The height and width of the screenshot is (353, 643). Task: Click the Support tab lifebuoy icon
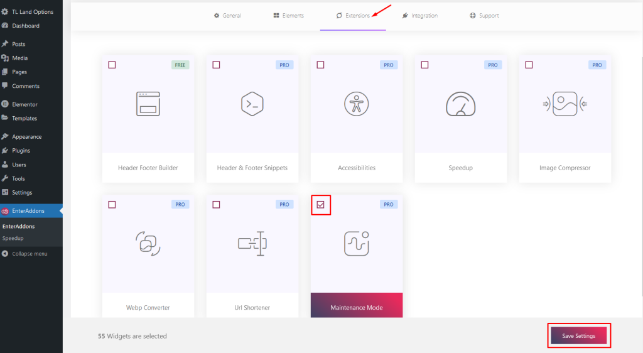pos(473,16)
